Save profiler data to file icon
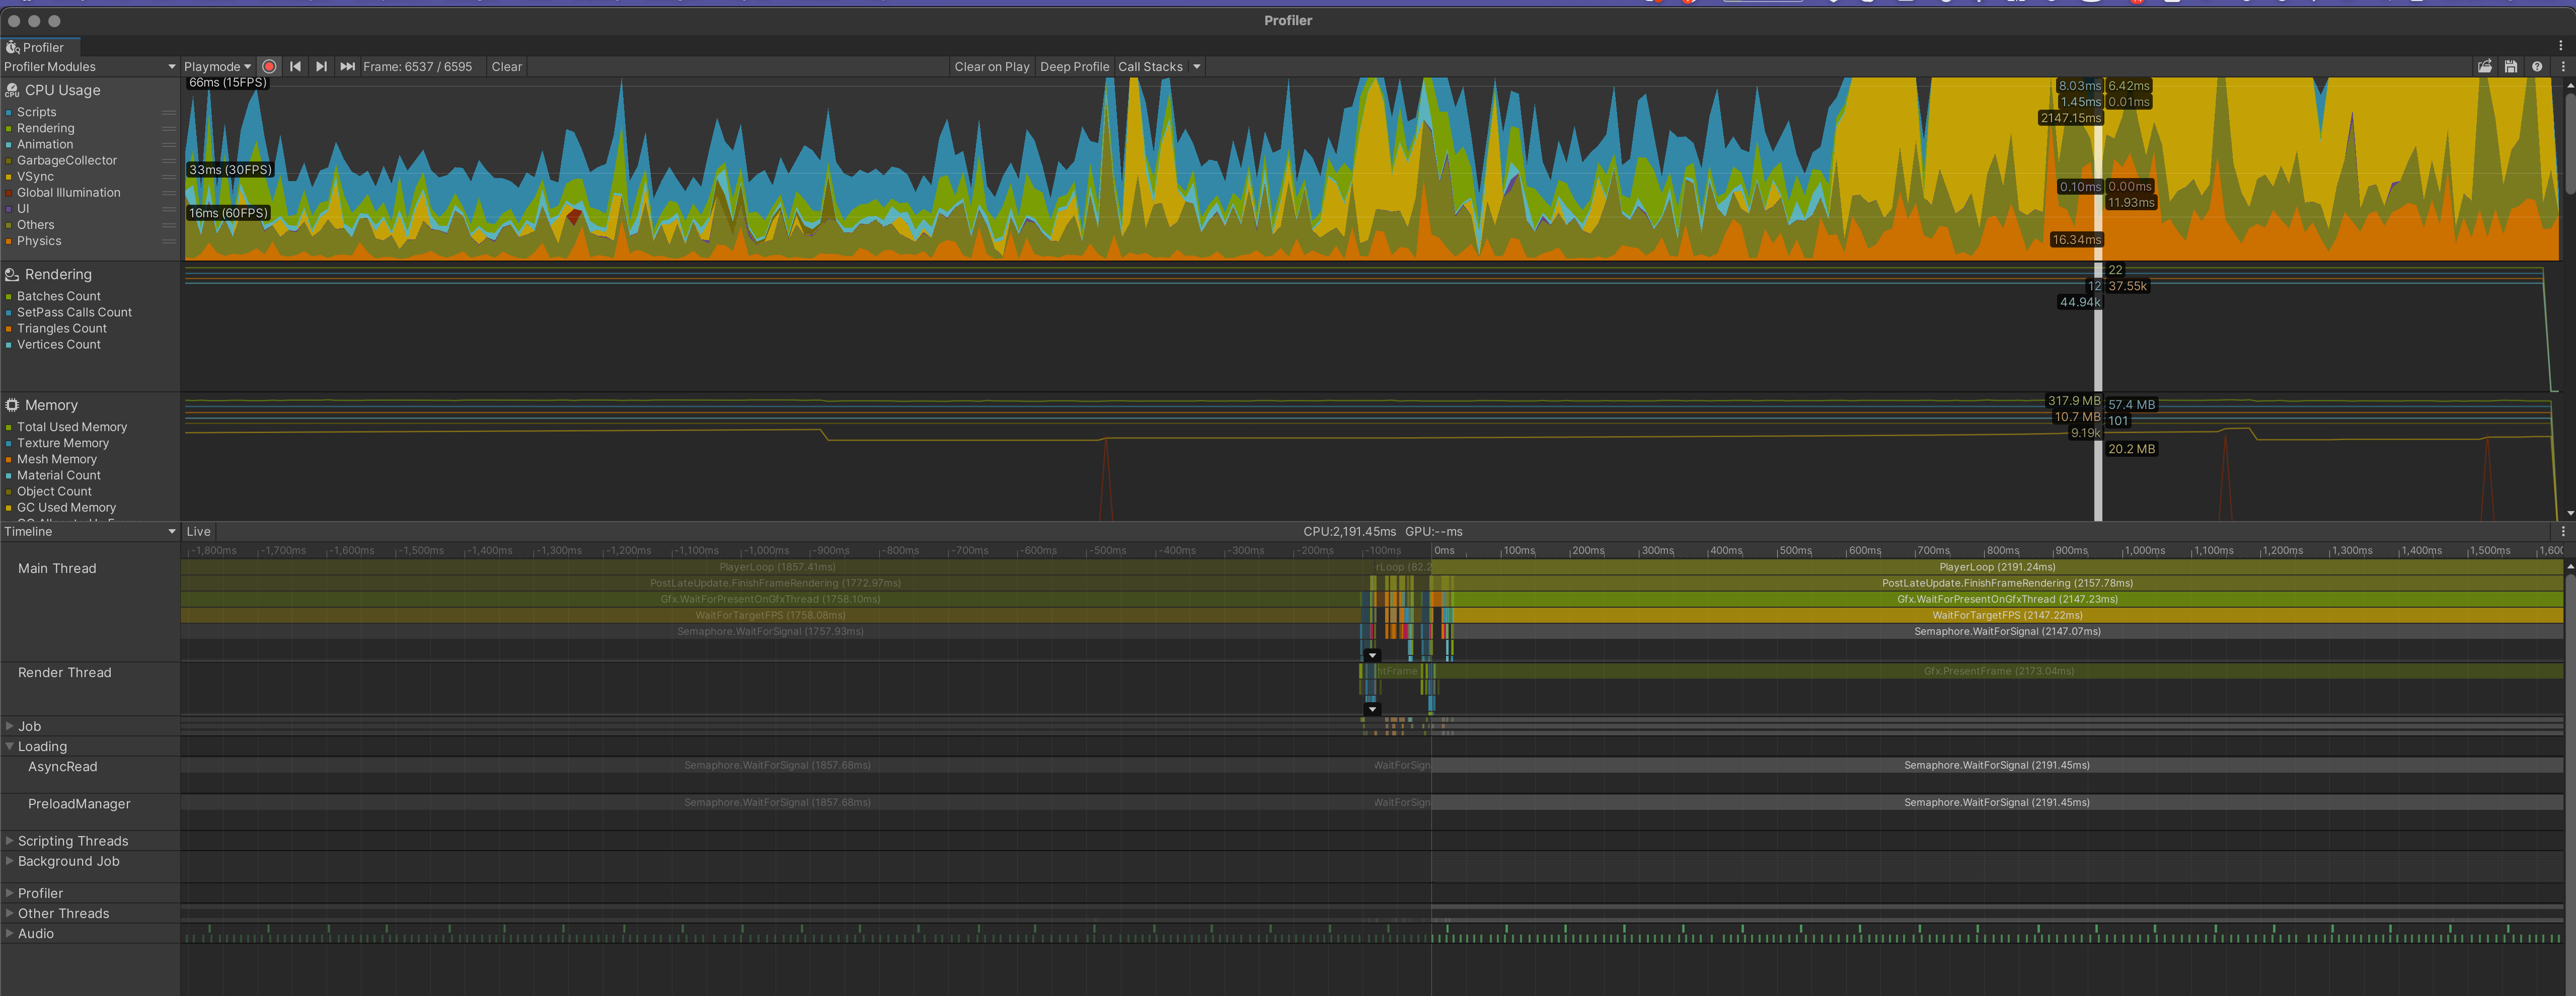Image resolution: width=2576 pixels, height=996 pixels. tap(2511, 67)
